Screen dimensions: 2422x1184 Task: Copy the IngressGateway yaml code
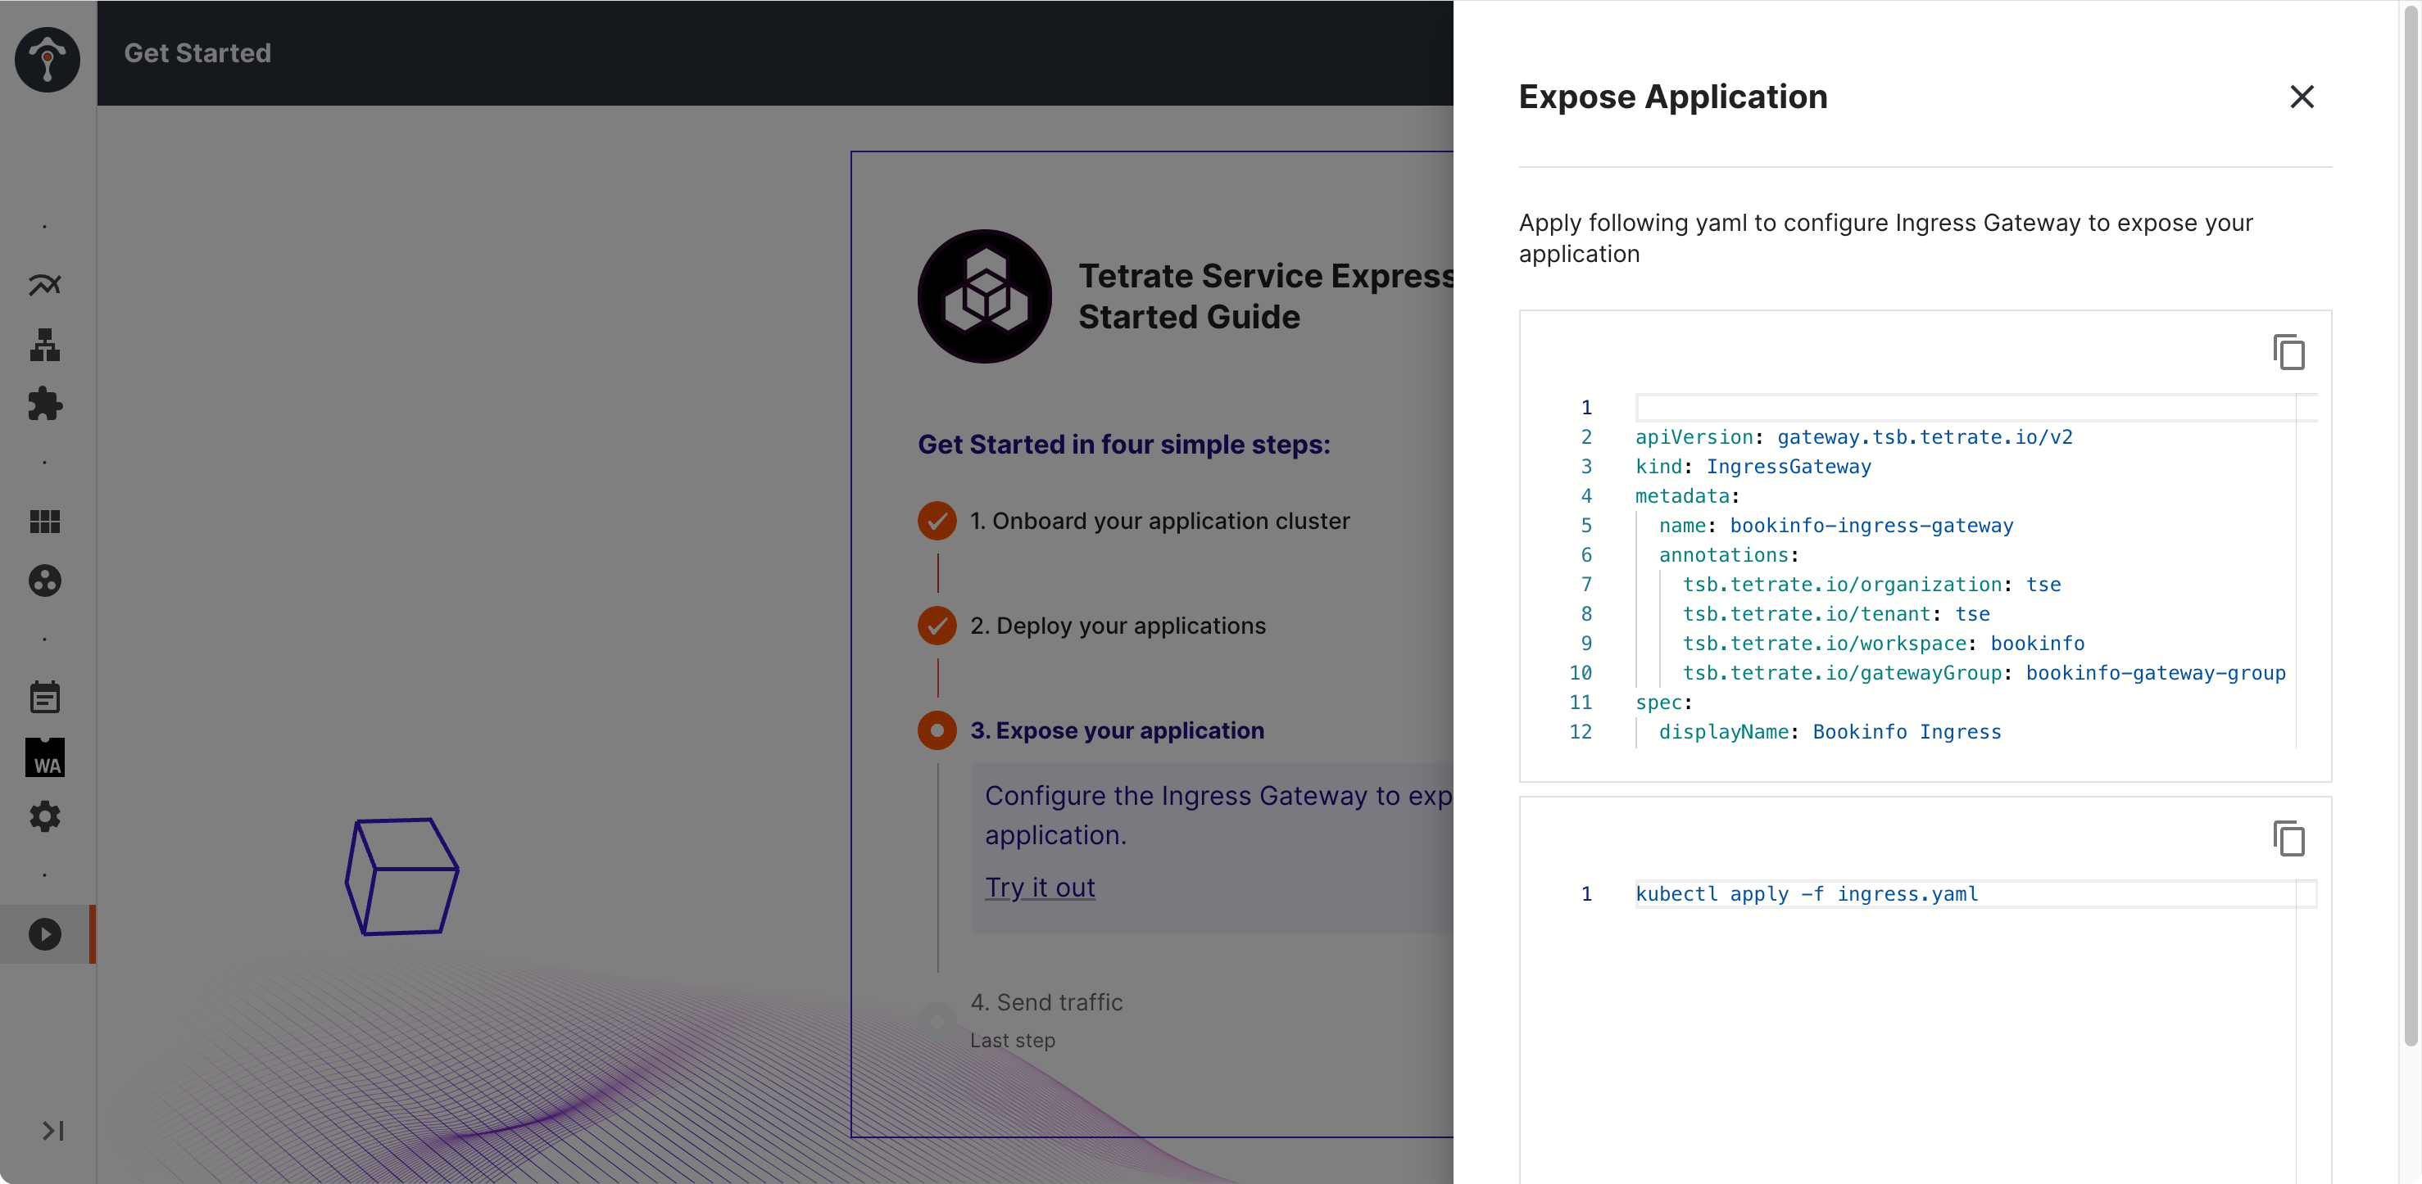2288,352
